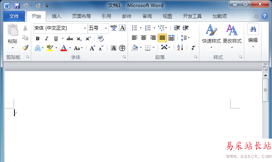272x162 pixels.
Task: Open the 字体 dialog launcher
Action: [124, 57]
